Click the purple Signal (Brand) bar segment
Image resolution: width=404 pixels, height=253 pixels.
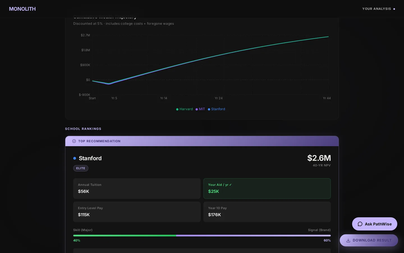pyautogui.click(x=253, y=236)
